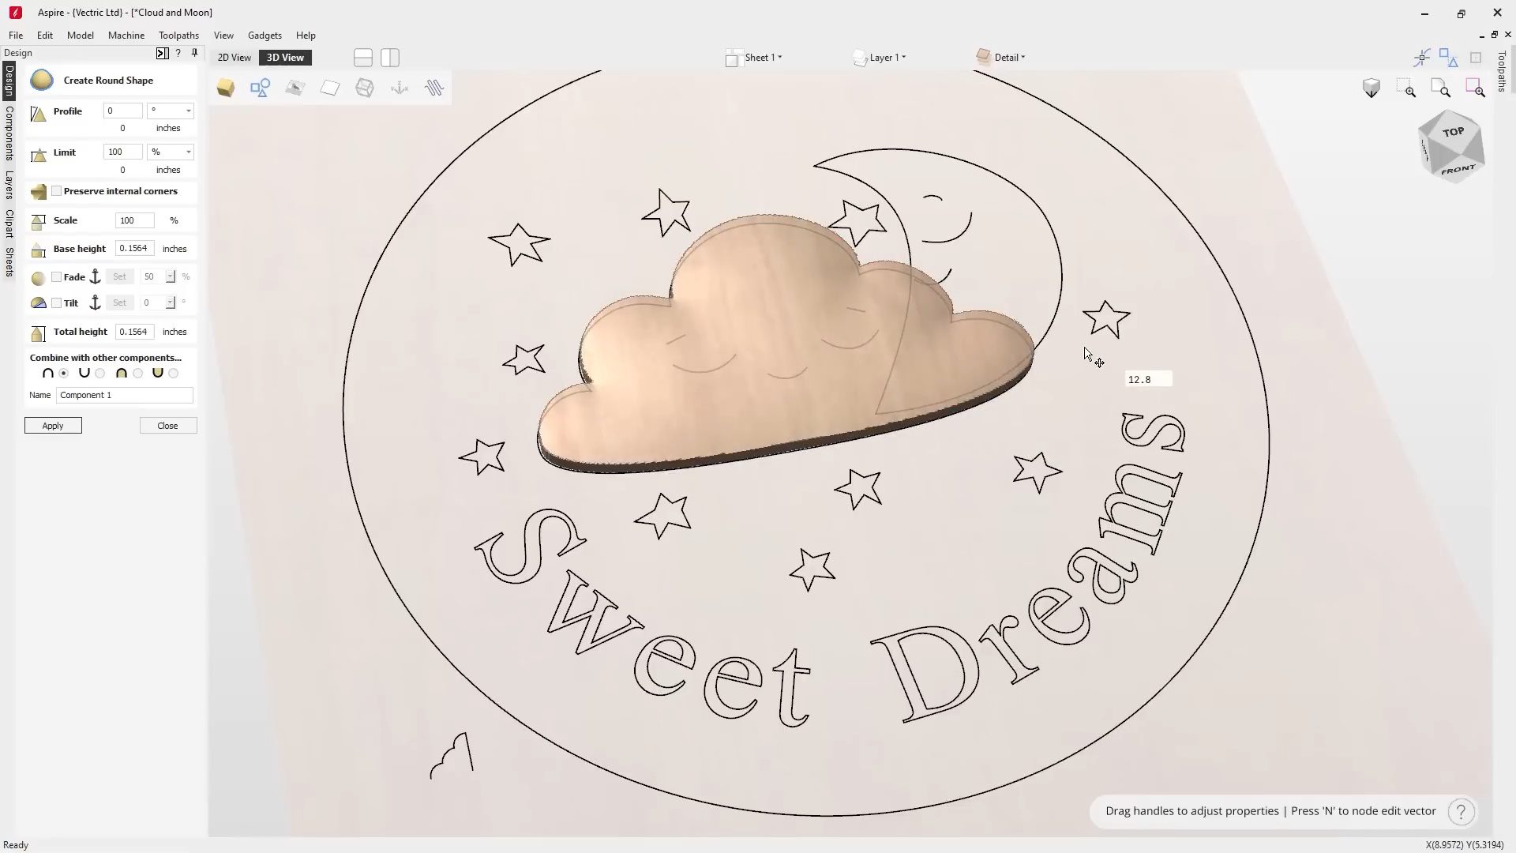Check the Tilt option
The width and height of the screenshot is (1516, 853).
click(57, 303)
